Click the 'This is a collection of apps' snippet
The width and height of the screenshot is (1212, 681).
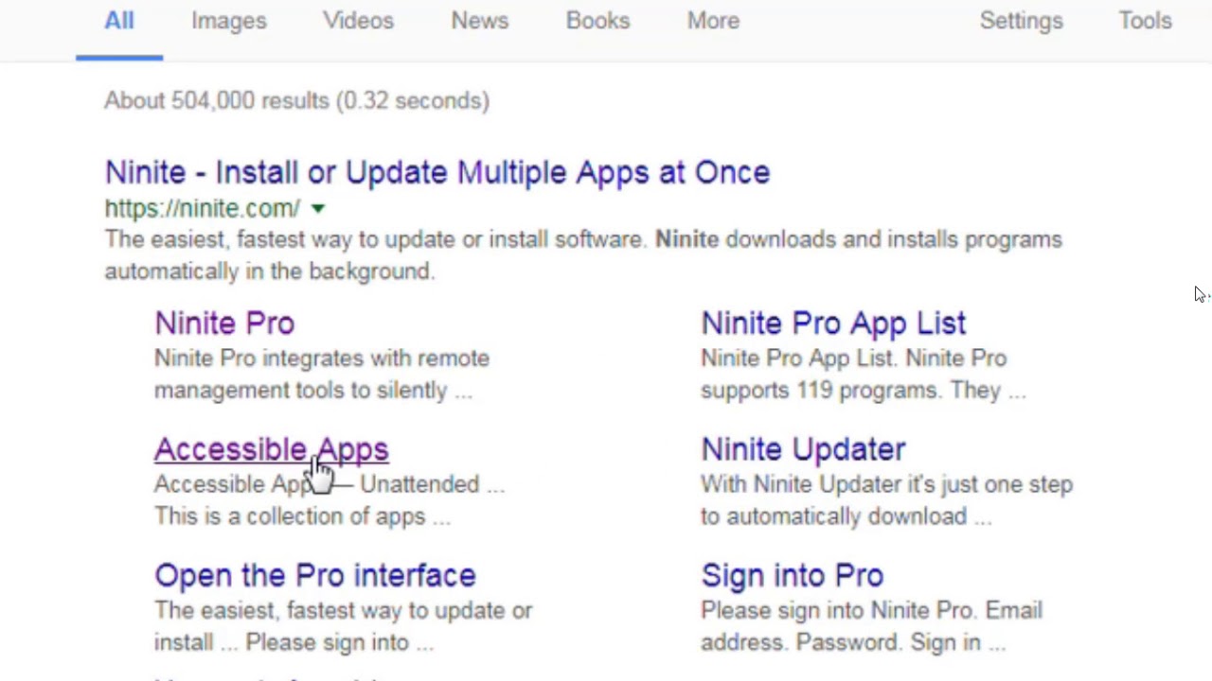coord(303,516)
